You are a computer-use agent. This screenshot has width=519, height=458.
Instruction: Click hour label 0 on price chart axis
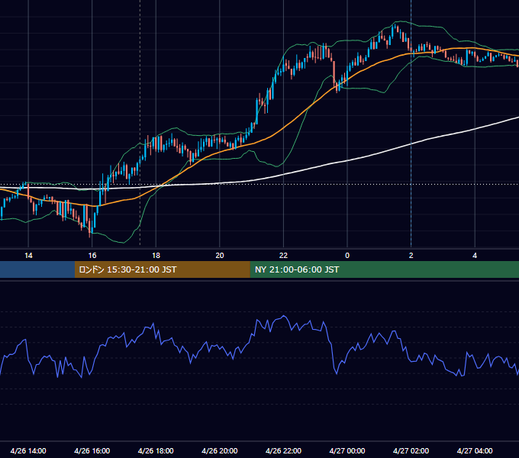click(x=347, y=256)
